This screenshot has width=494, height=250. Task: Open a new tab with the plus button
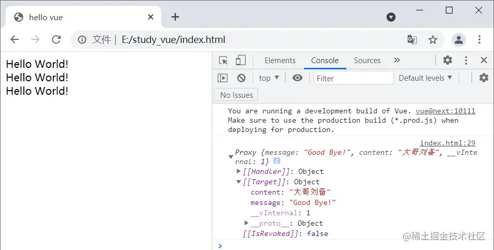(175, 17)
